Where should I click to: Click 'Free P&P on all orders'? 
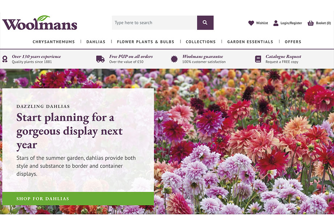[131, 56]
